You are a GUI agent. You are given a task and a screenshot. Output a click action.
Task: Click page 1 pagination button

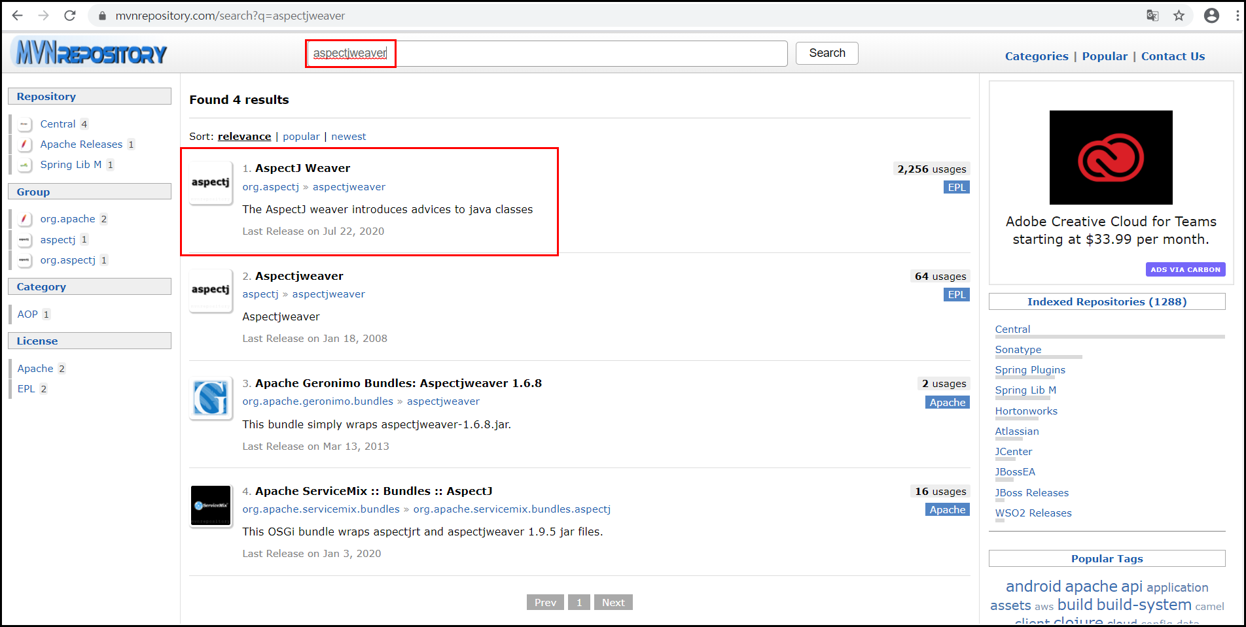coord(579,603)
